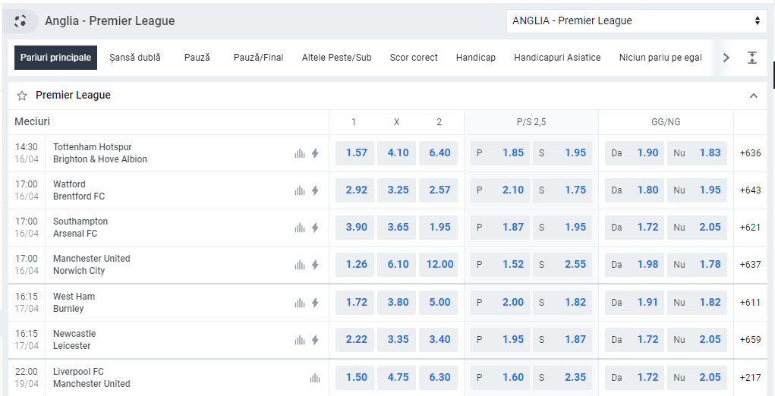Click lightning icon for Watford vs Brentford
This screenshot has width=775, height=396.
click(315, 190)
